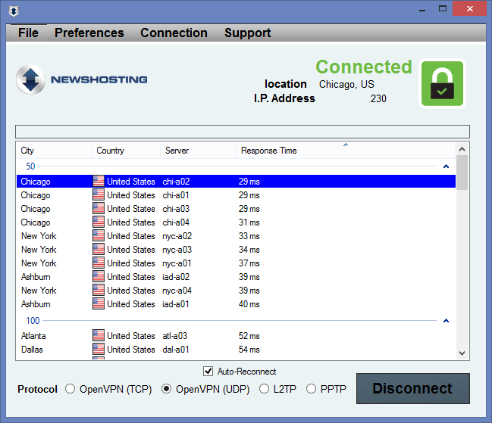492x423 pixels.
Task: Click the 31 ms response time value
Action: click(x=249, y=222)
